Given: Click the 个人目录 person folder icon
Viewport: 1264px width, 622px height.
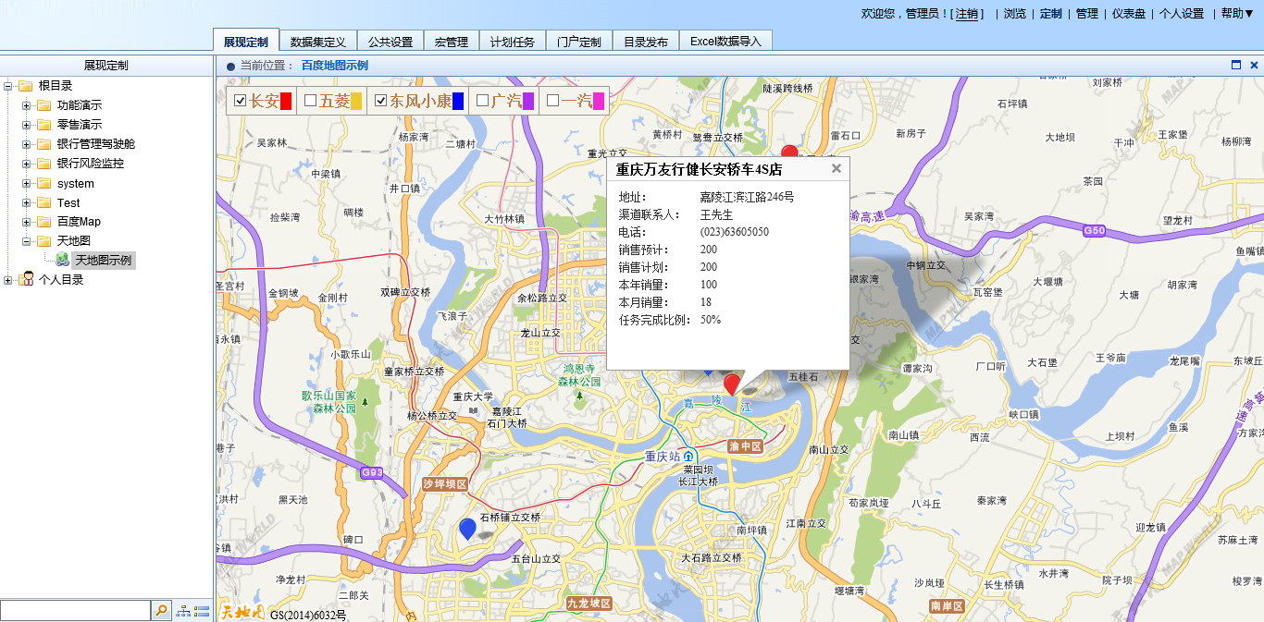Looking at the screenshot, I should (x=28, y=279).
